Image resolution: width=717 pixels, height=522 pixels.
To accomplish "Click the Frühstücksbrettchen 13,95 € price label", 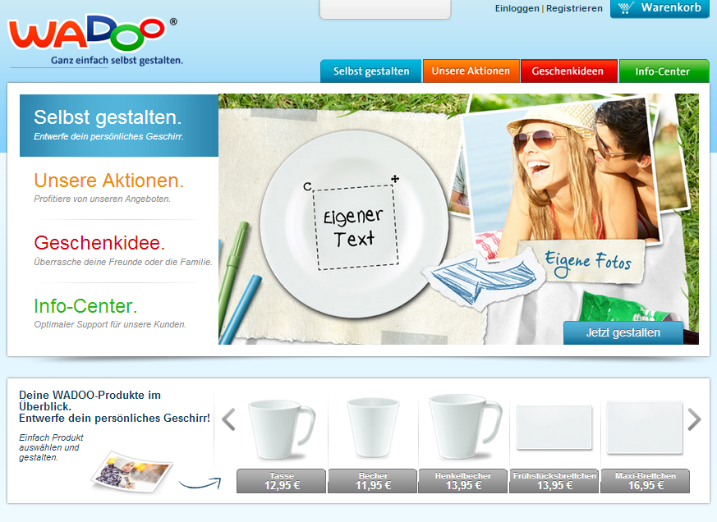I will click(x=554, y=481).
